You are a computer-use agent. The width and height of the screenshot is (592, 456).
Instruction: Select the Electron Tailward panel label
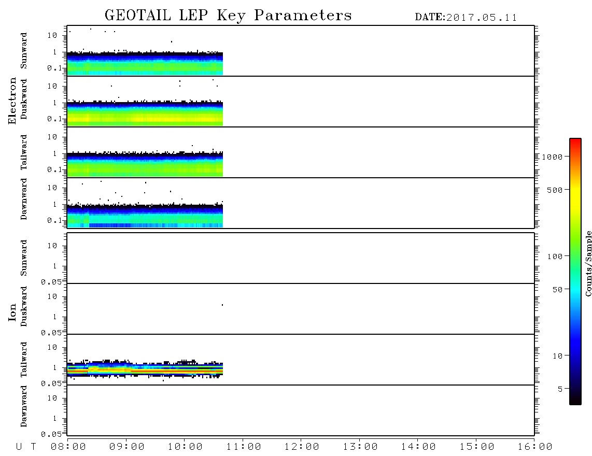[24, 152]
